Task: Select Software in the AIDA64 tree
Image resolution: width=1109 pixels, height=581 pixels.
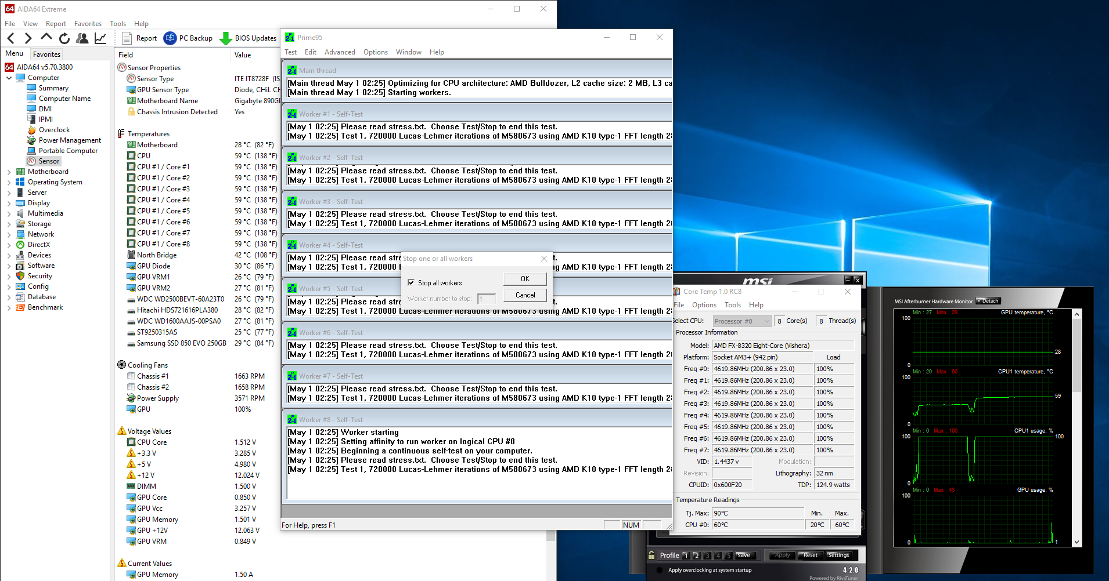Action: (x=41, y=266)
